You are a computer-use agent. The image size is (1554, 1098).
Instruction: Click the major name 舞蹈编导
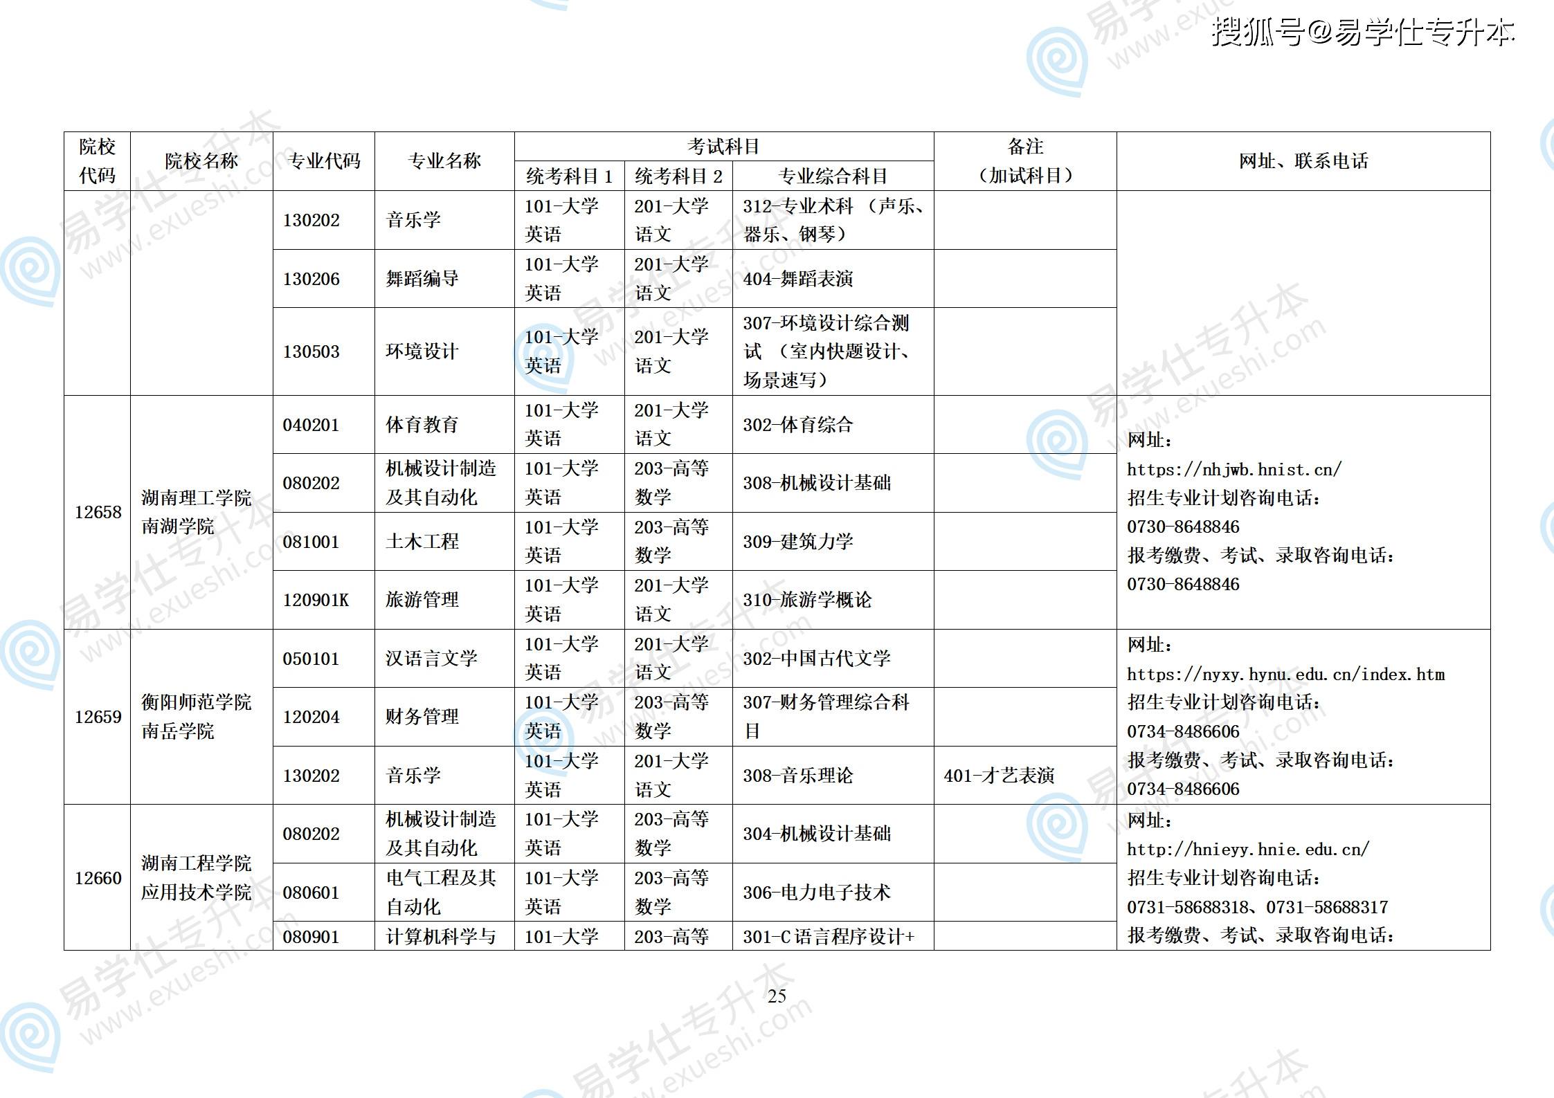click(422, 280)
